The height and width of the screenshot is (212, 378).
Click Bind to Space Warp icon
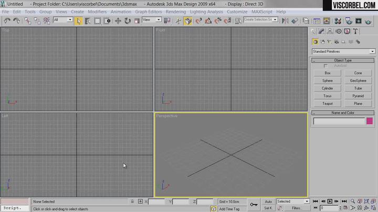click(47, 21)
